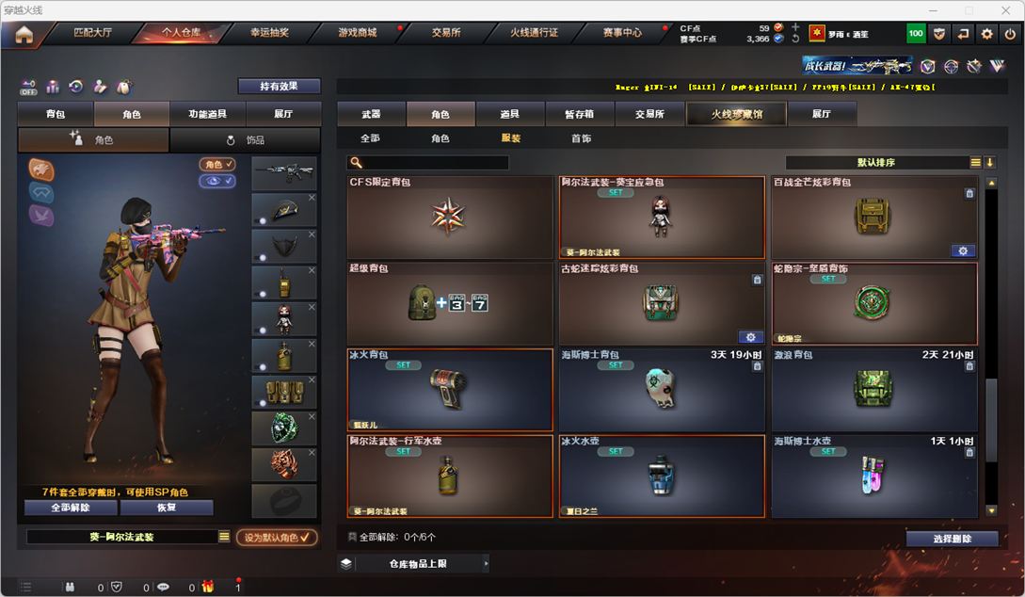Click the power exit icon
This screenshot has height=597, width=1025.
pyautogui.click(x=1010, y=33)
